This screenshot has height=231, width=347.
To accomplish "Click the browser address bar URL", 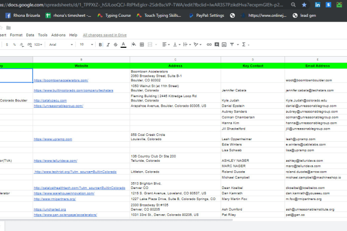I will click(141, 5).
